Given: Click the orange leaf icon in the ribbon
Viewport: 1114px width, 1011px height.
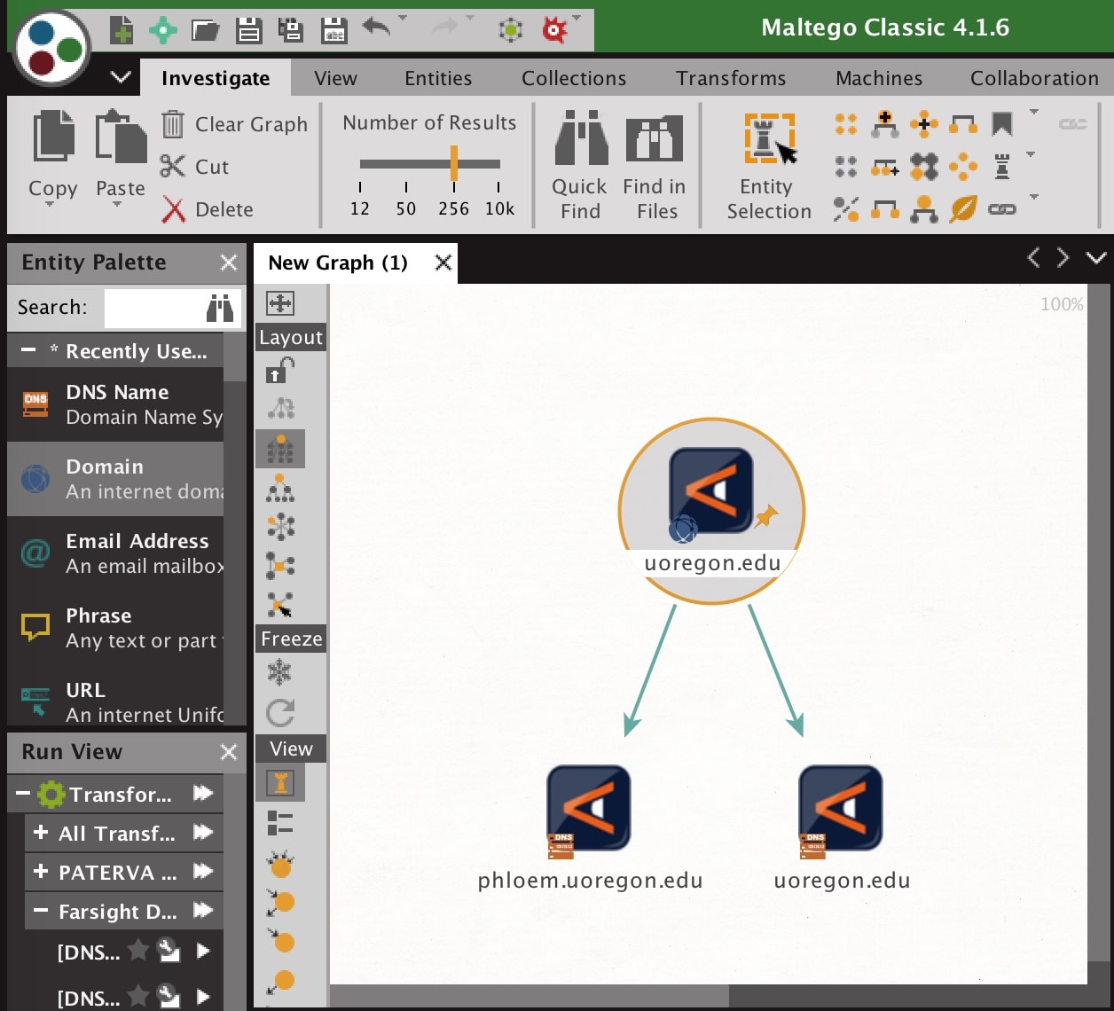Looking at the screenshot, I should point(963,209).
